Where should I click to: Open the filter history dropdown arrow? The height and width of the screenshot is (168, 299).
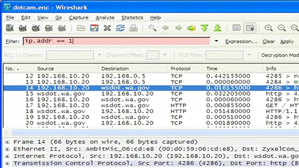[216, 41]
